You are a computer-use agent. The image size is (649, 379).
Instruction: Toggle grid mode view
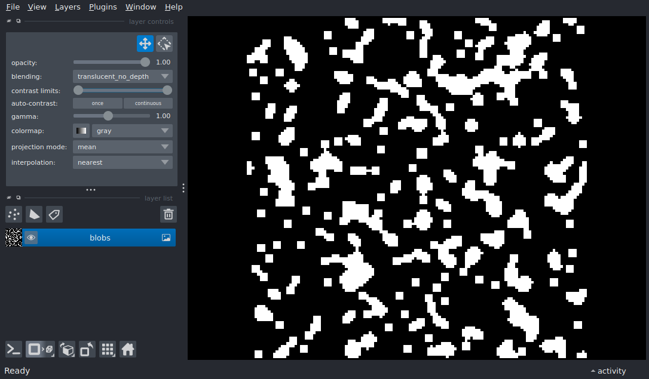point(108,349)
